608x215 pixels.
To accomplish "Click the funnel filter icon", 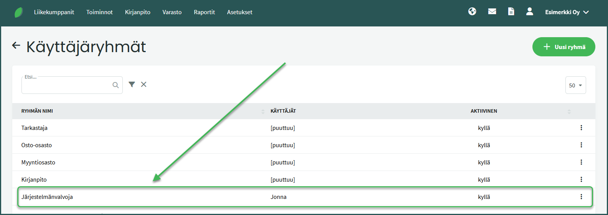I will click(132, 84).
